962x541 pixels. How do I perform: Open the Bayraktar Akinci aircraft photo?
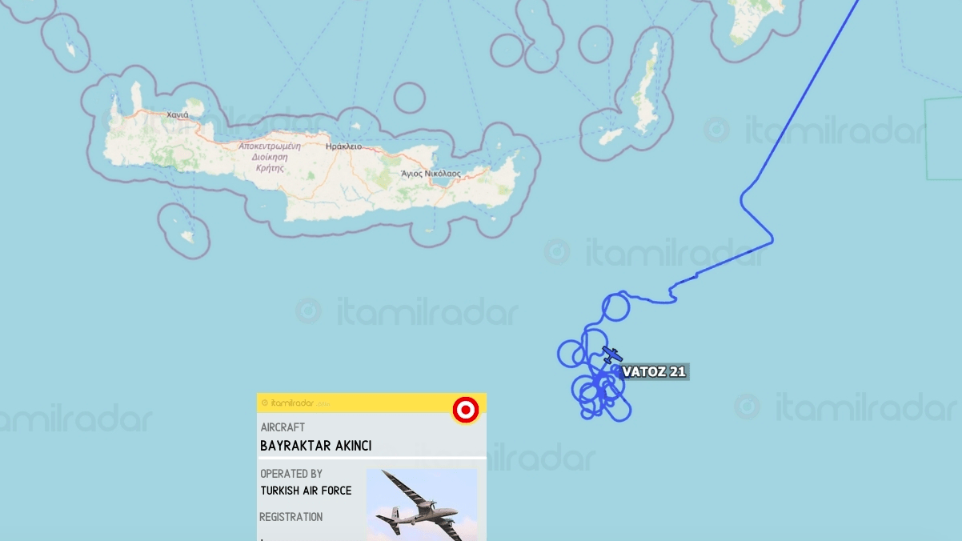(x=422, y=505)
